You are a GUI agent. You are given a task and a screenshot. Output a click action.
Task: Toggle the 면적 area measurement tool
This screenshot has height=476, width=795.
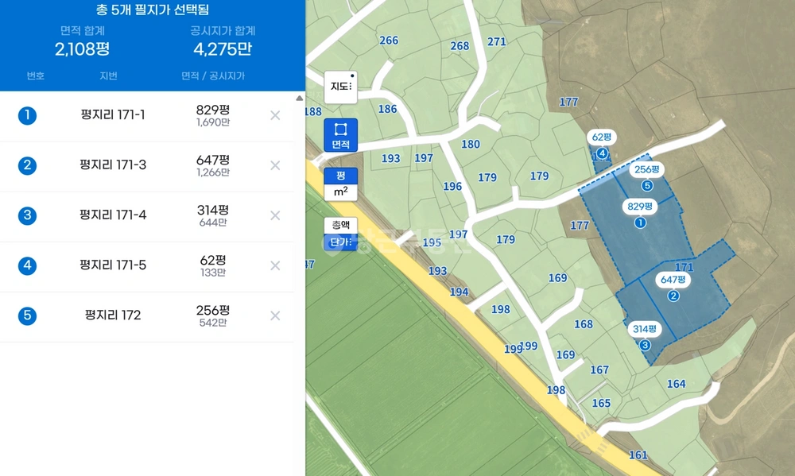point(341,135)
